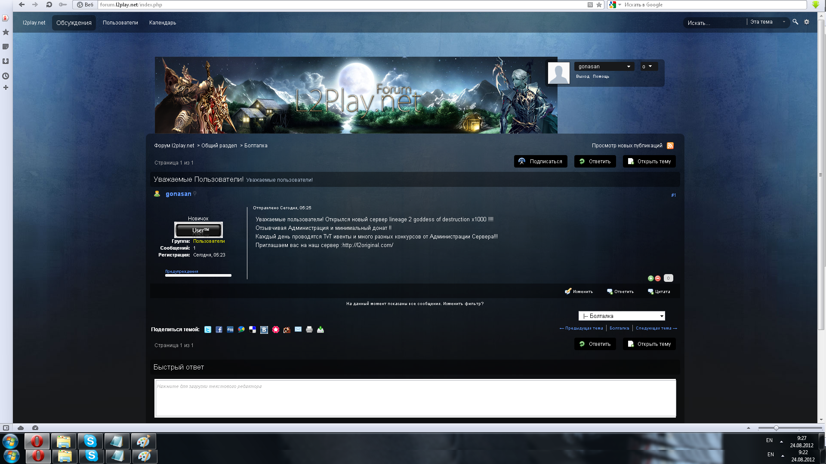Click the Подписаться button
The image size is (826, 464).
point(541,162)
